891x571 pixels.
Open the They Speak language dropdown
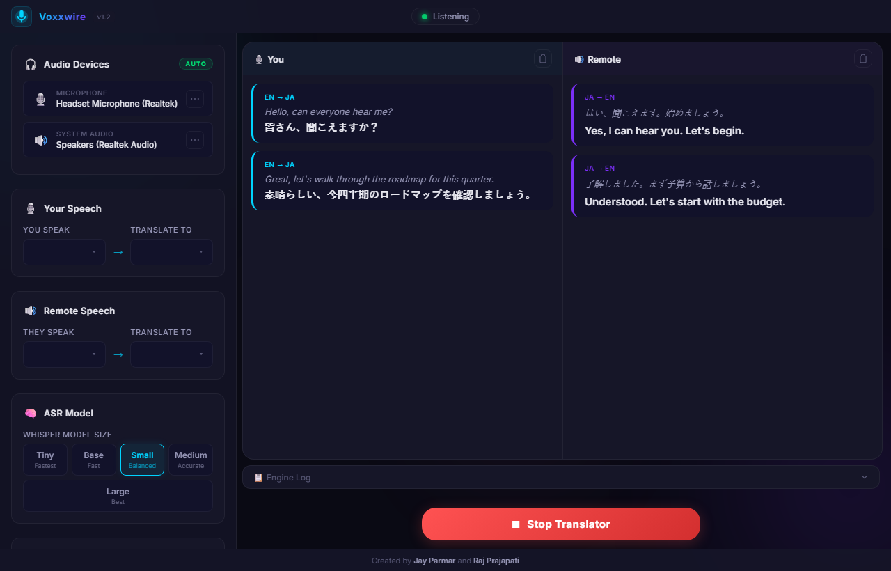click(x=64, y=354)
